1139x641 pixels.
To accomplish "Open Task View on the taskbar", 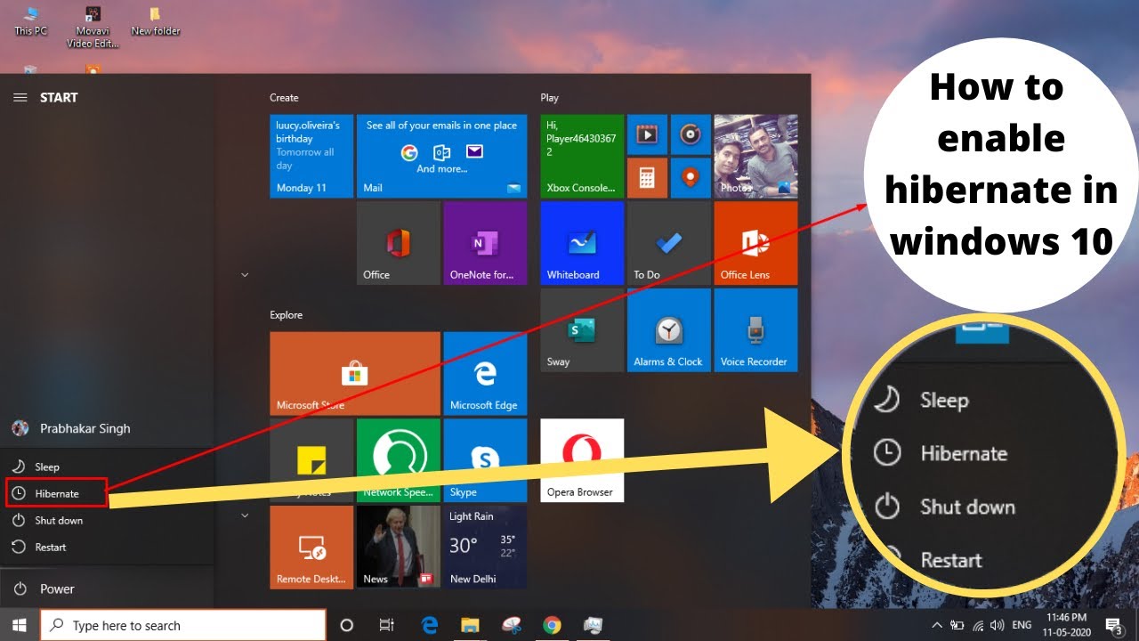I will (x=386, y=625).
